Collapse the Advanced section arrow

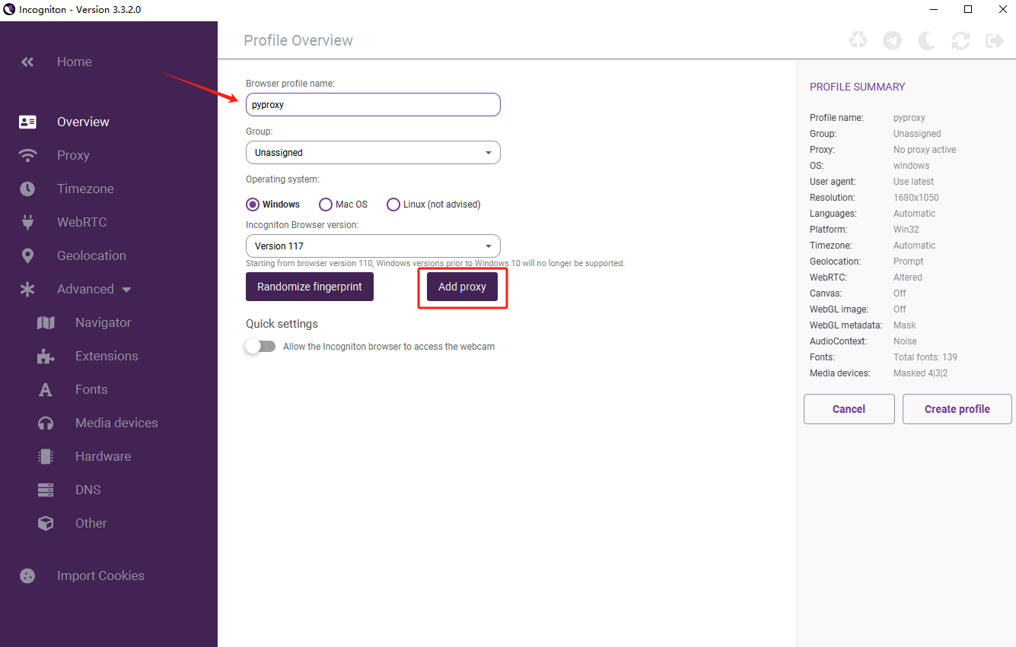coord(126,290)
